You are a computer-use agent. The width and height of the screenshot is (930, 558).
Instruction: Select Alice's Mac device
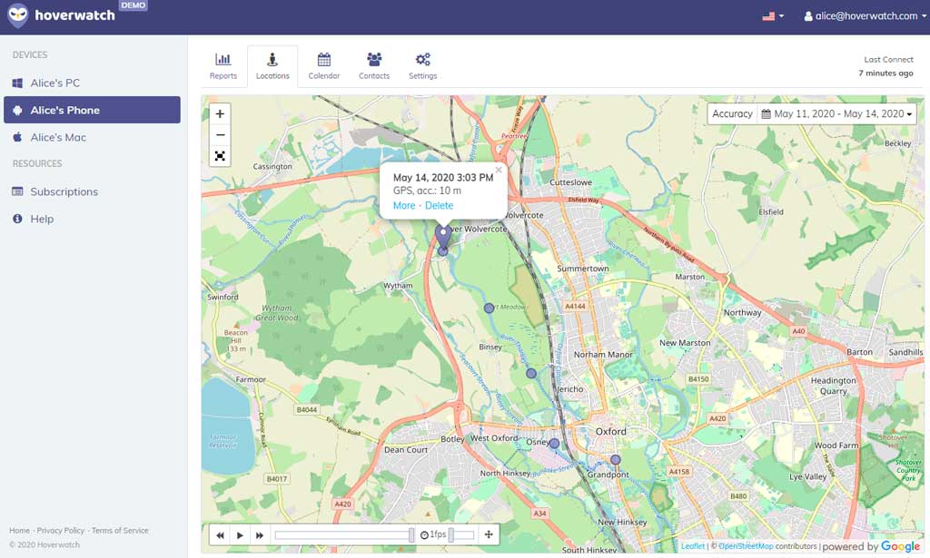(58, 137)
